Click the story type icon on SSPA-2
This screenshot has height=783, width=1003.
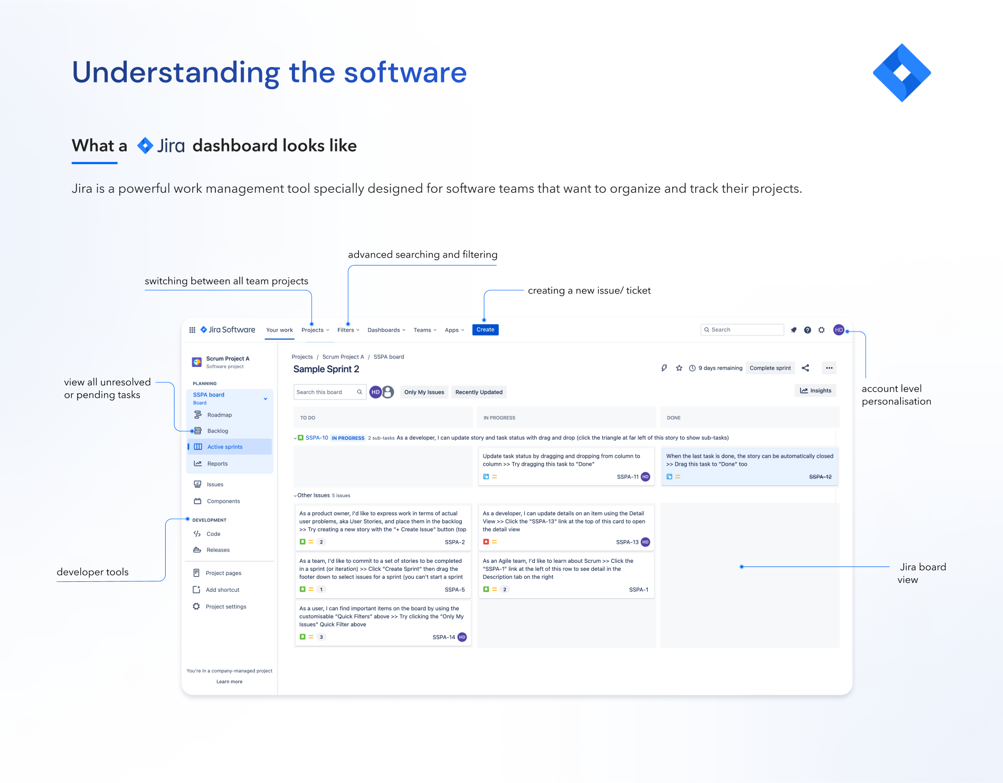click(302, 542)
